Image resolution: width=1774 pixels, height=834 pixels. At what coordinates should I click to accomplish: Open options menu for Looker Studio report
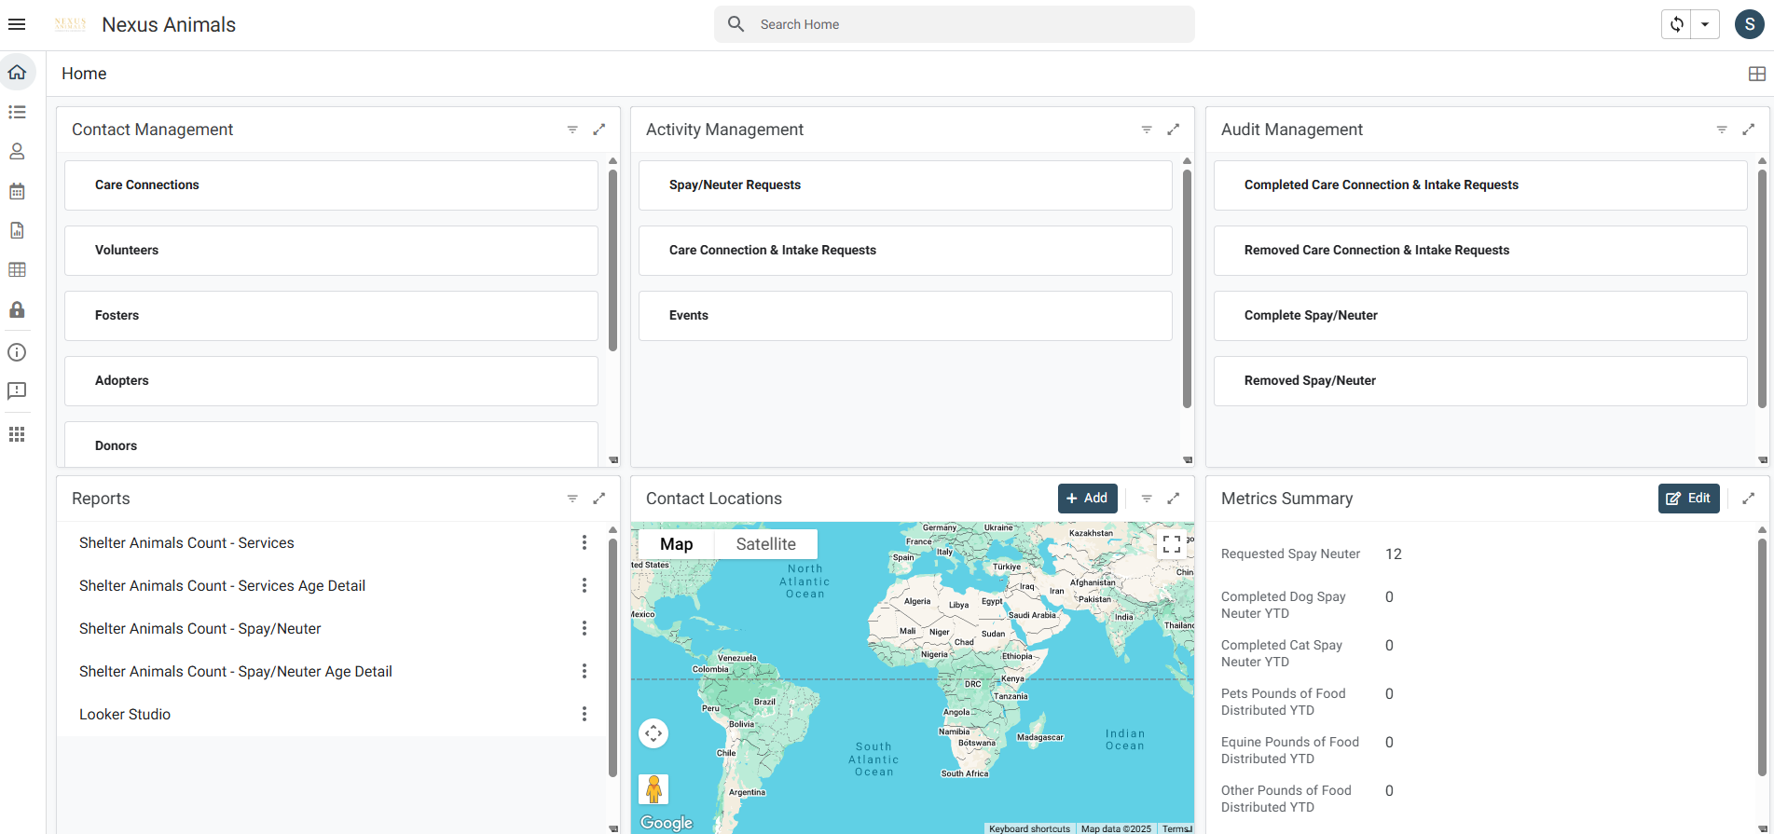coord(584,714)
